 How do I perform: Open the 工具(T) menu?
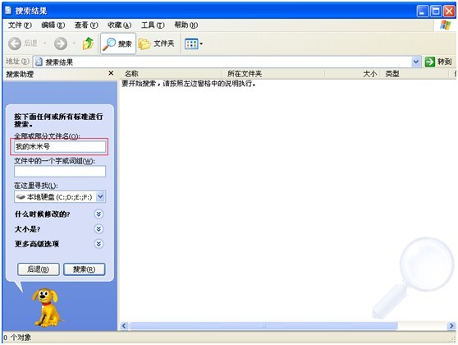tap(153, 25)
